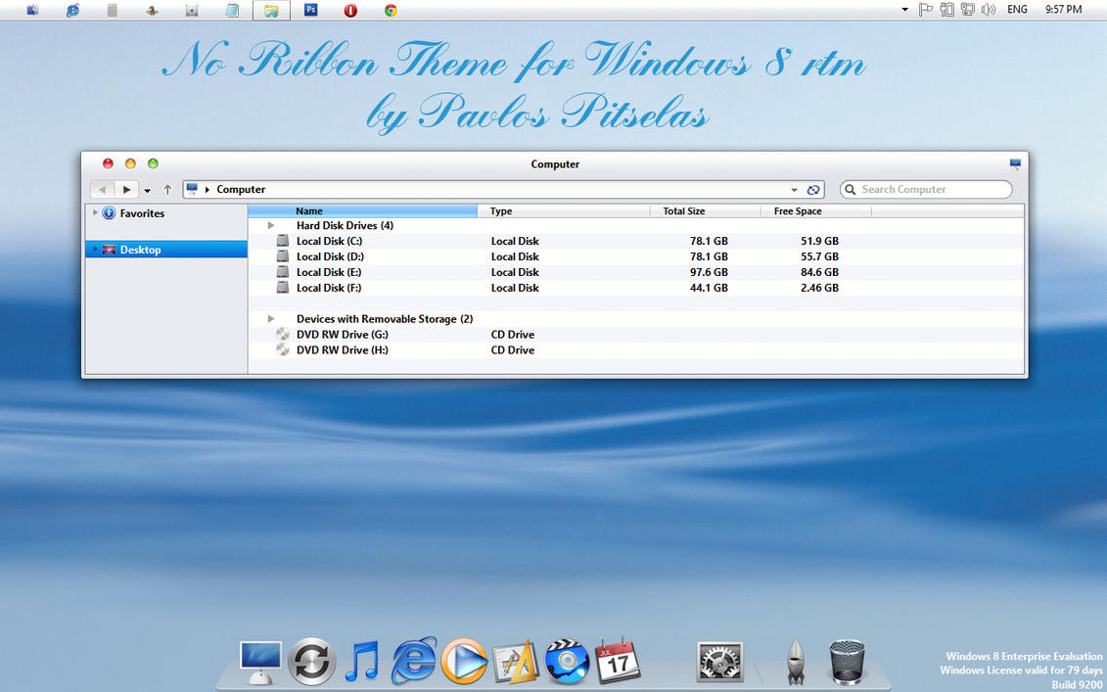
Task: Click the 97.6 GB total size value
Action: (x=709, y=272)
